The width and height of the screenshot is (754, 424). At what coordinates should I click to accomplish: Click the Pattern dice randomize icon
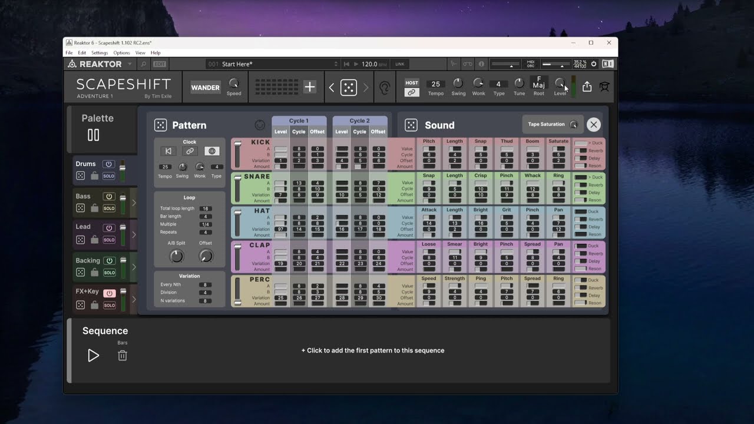click(x=160, y=125)
